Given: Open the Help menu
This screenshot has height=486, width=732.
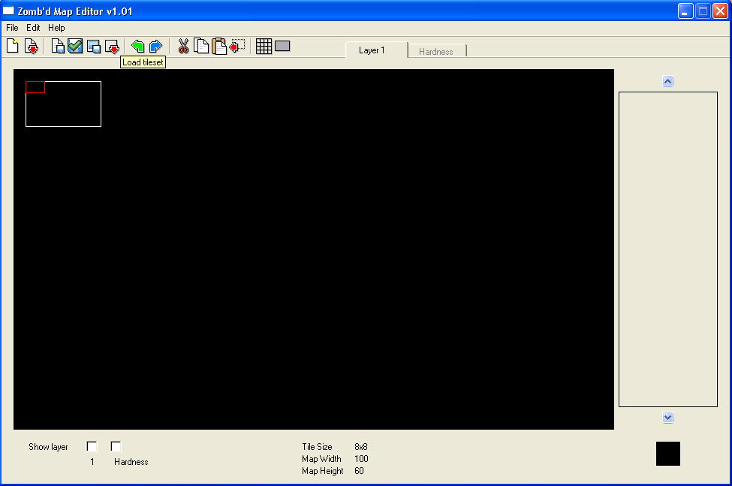Looking at the screenshot, I should click(56, 28).
